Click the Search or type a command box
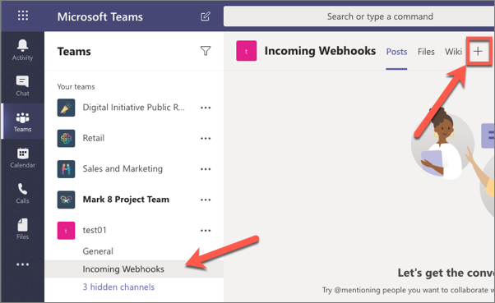The image size is (495, 303). (359, 16)
